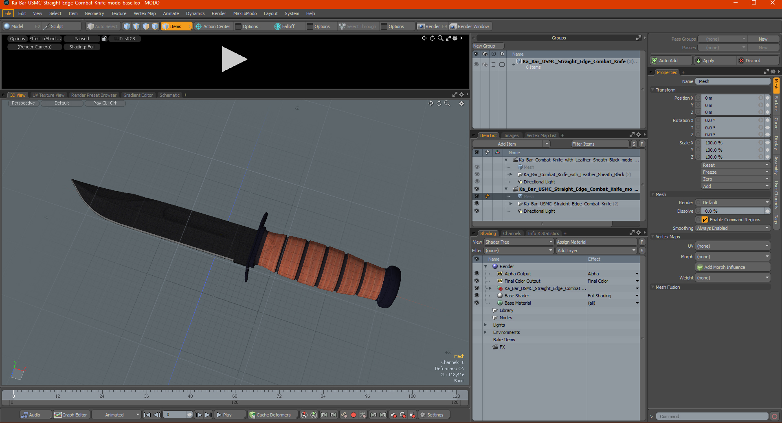Click the Ray GL: Off button
The image size is (782, 423).
(x=105, y=103)
